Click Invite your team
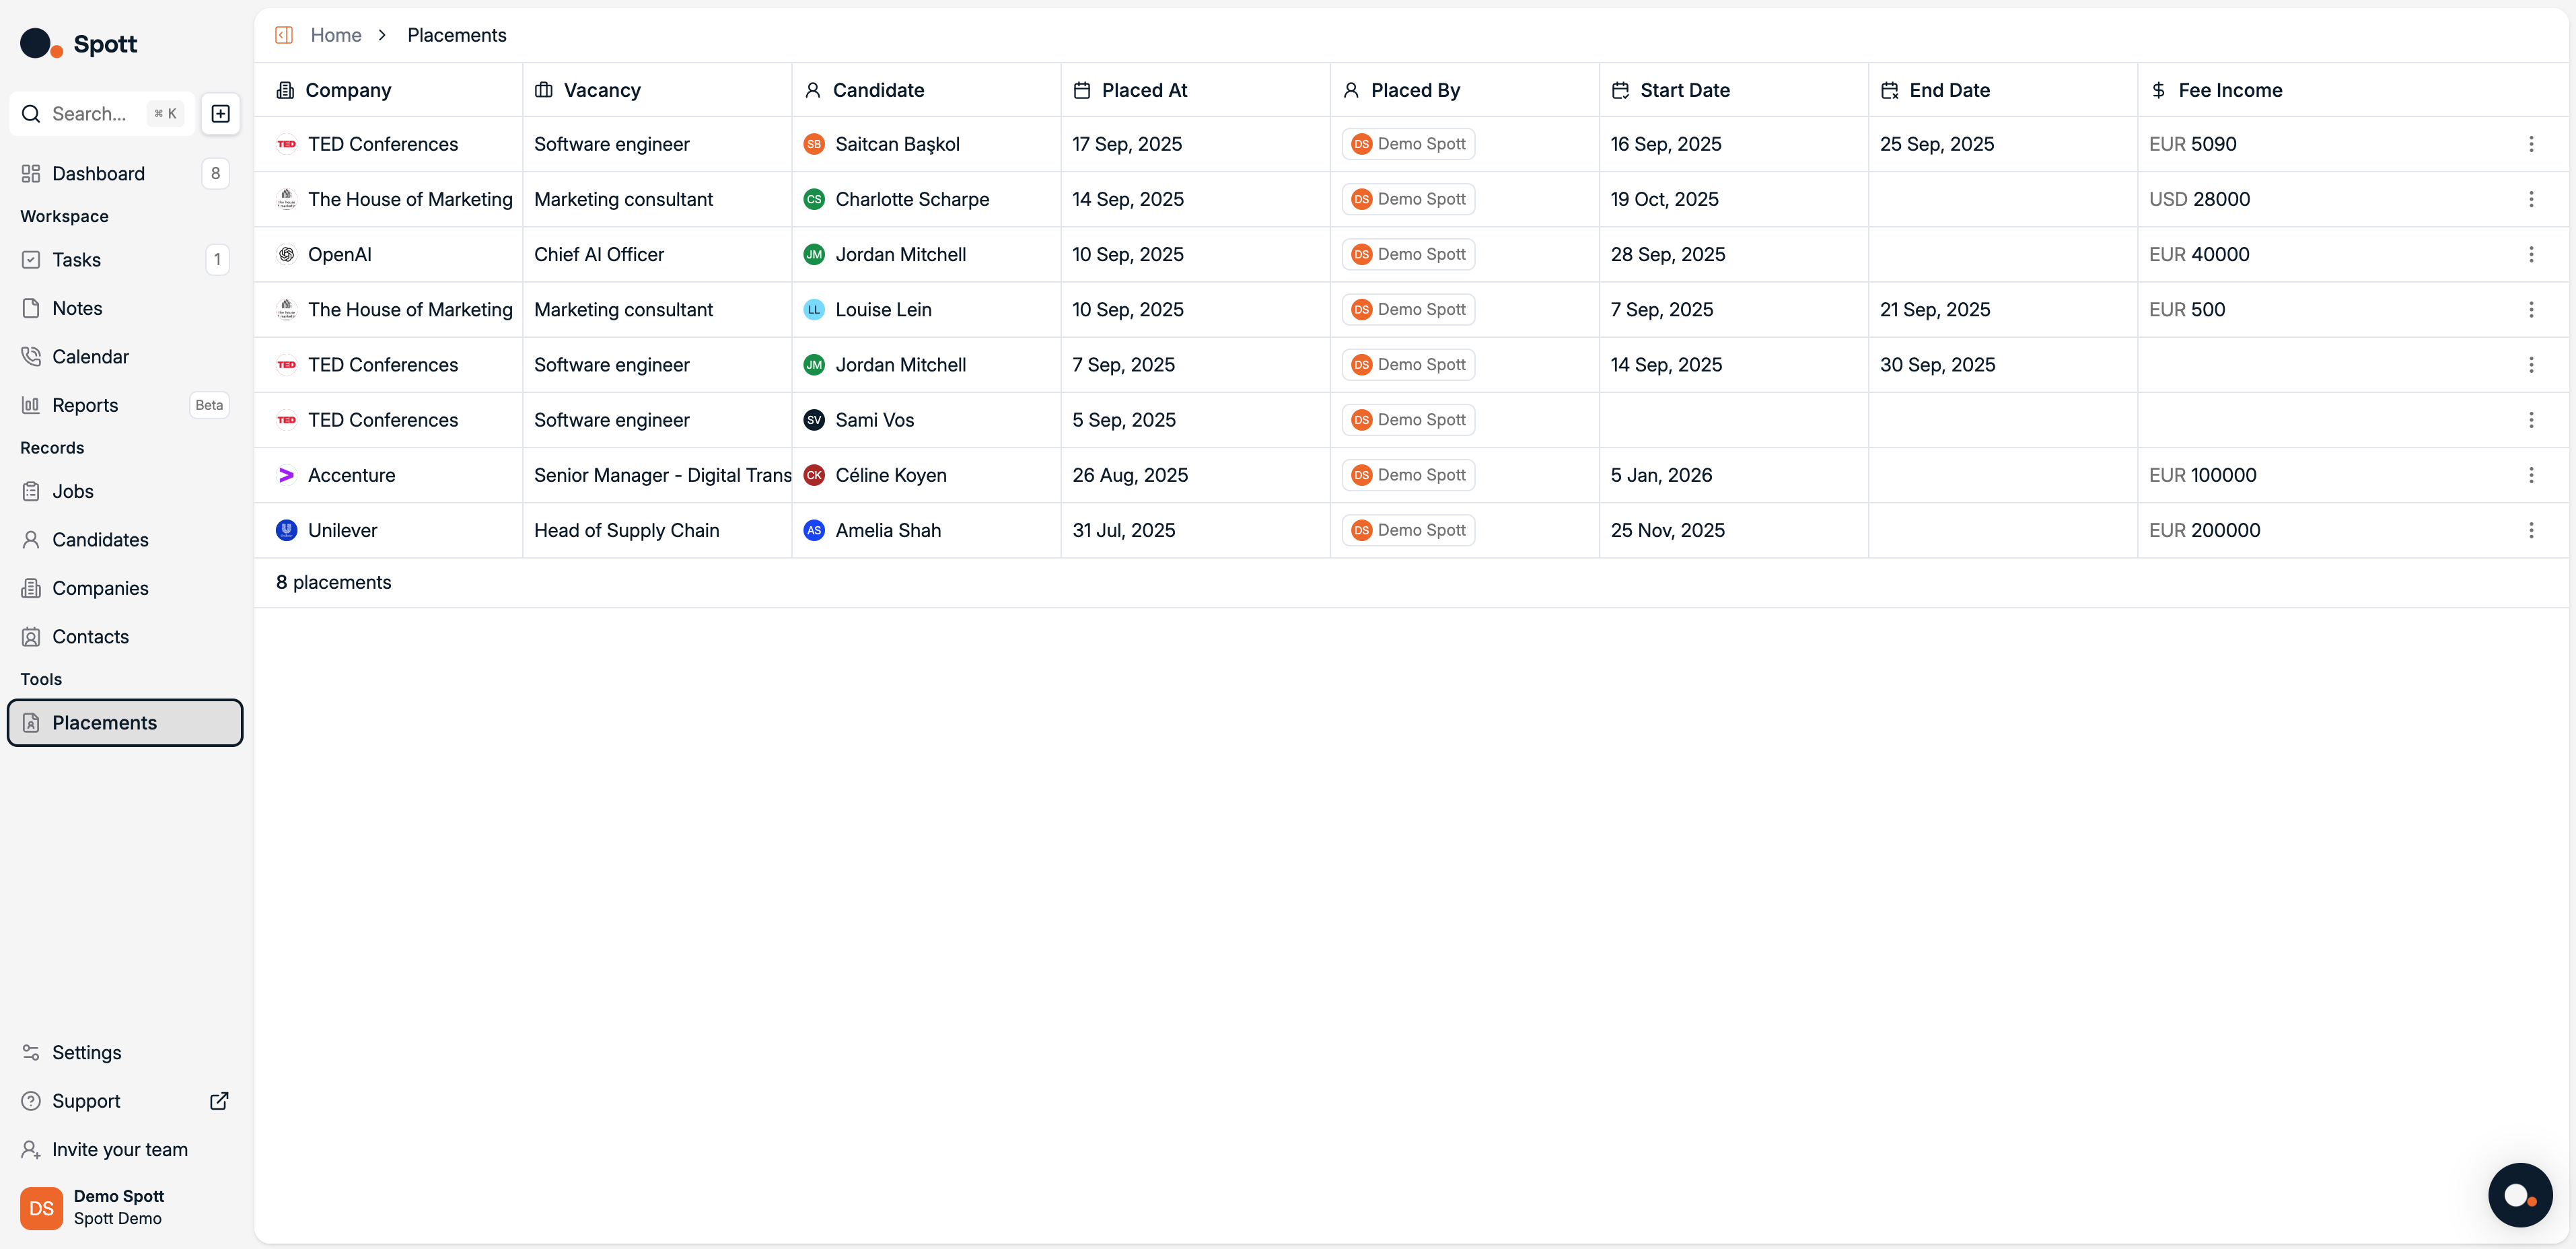 tap(124, 1150)
